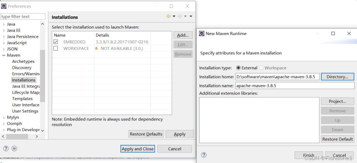Screen dimensions: 357x163
Task: Click the Remove button in Installations
Action: click(183, 54)
